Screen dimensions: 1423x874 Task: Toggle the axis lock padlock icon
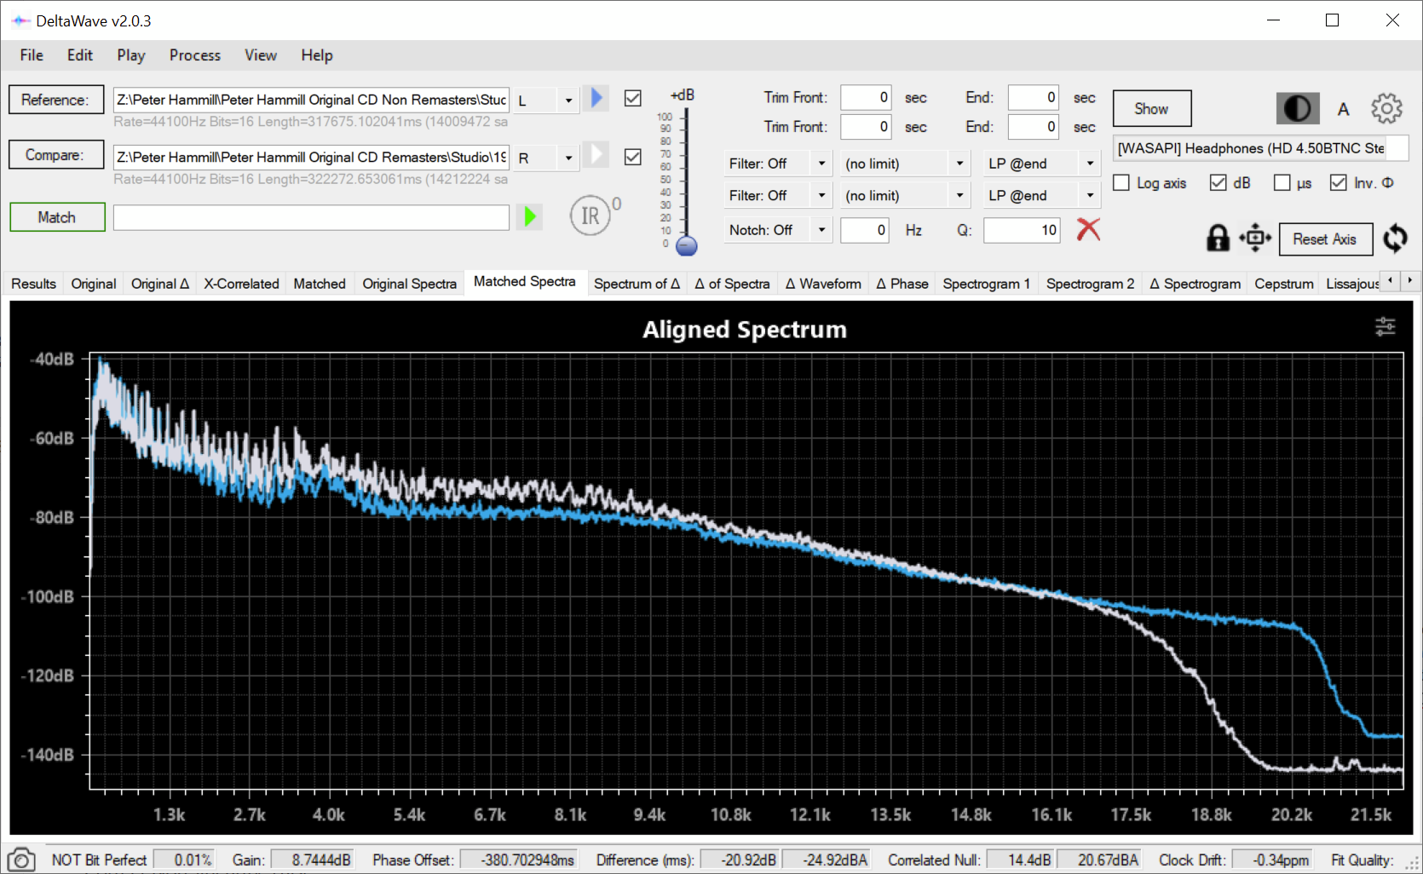[1218, 238]
